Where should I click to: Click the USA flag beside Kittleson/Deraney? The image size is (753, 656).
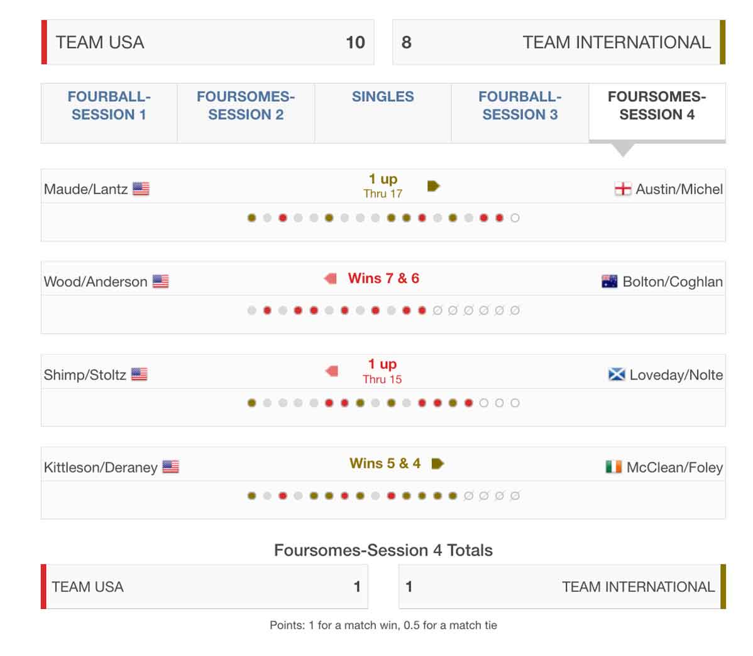[x=170, y=467]
